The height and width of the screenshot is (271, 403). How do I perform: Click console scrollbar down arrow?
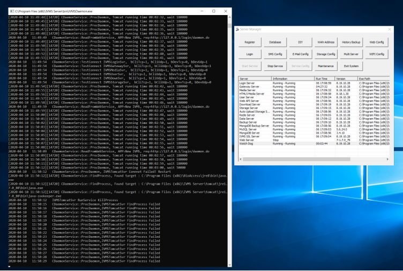click(229, 265)
